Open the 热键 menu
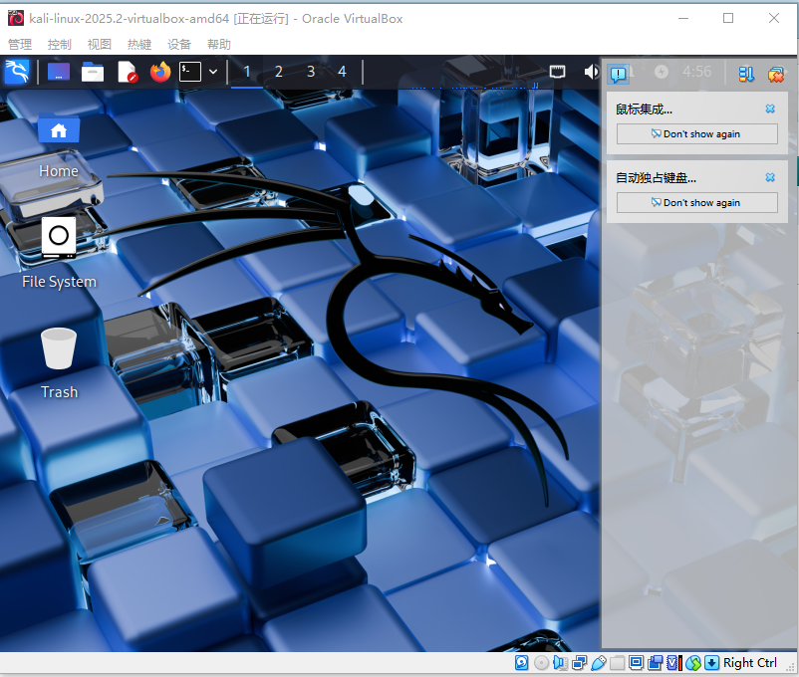The height and width of the screenshot is (677, 799). click(139, 45)
